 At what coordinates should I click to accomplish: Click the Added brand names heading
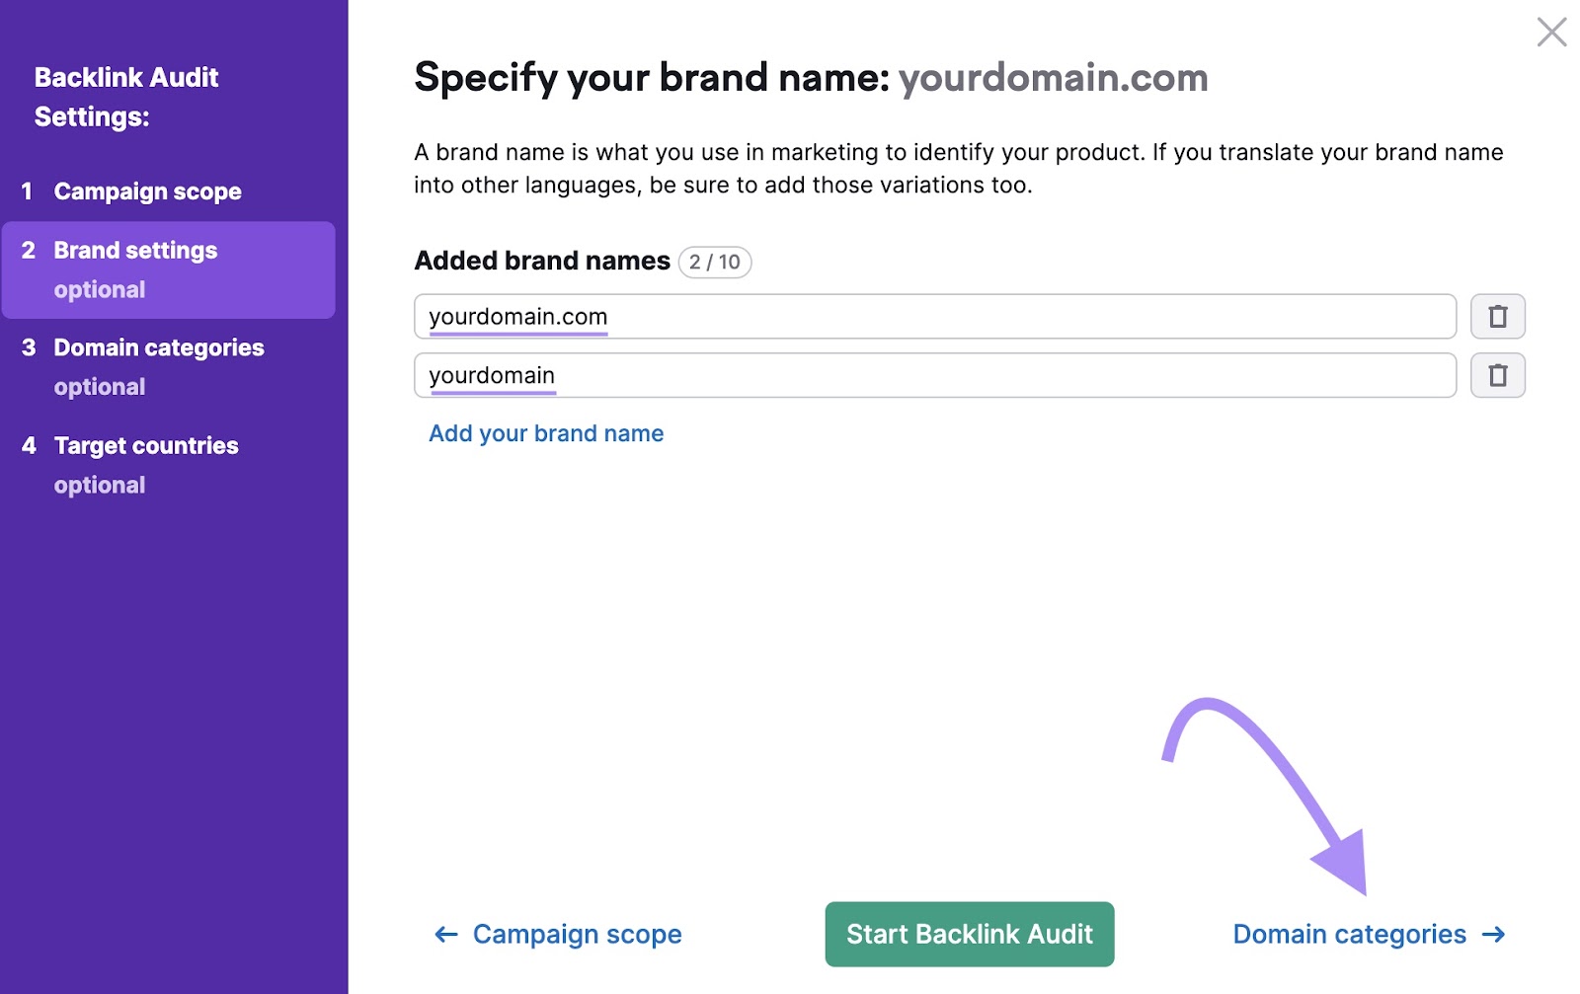(541, 261)
